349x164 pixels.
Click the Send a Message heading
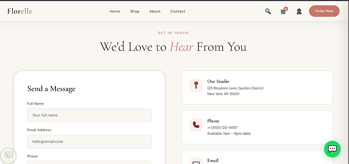(x=51, y=88)
